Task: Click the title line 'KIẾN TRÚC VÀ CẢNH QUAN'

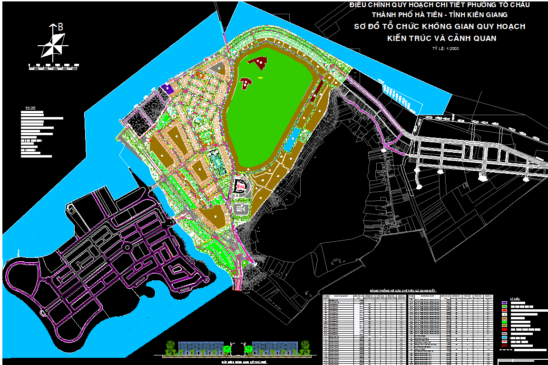Action: (x=442, y=39)
